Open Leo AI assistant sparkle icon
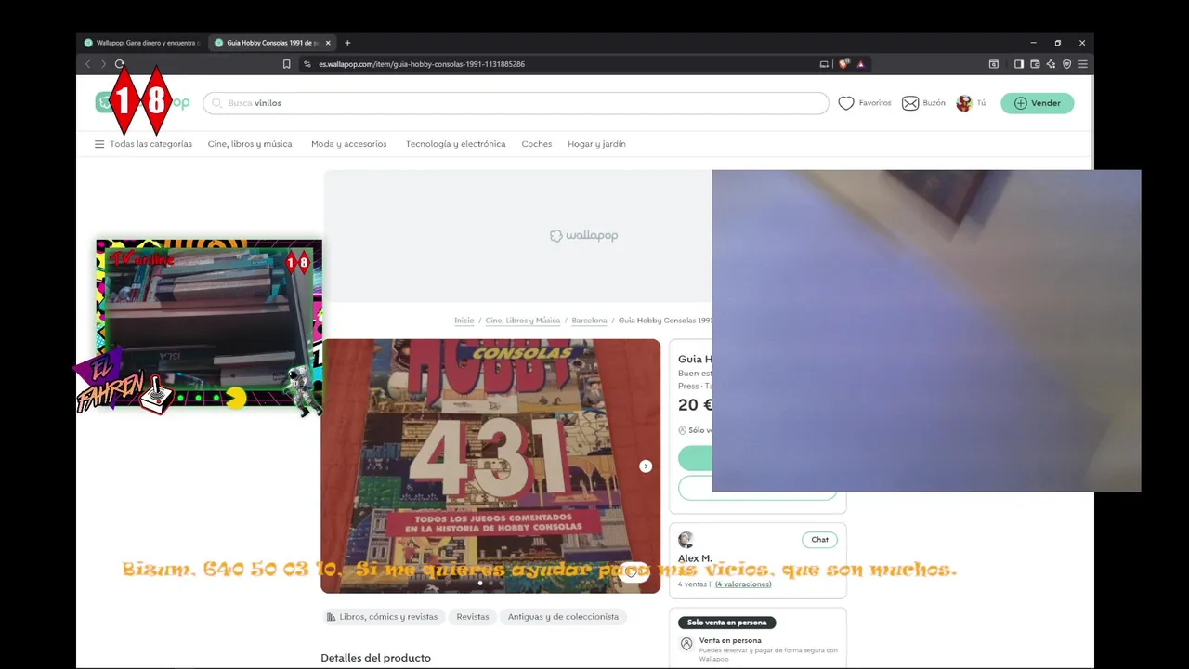The height and width of the screenshot is (669, 1189). coord(1051,64)
